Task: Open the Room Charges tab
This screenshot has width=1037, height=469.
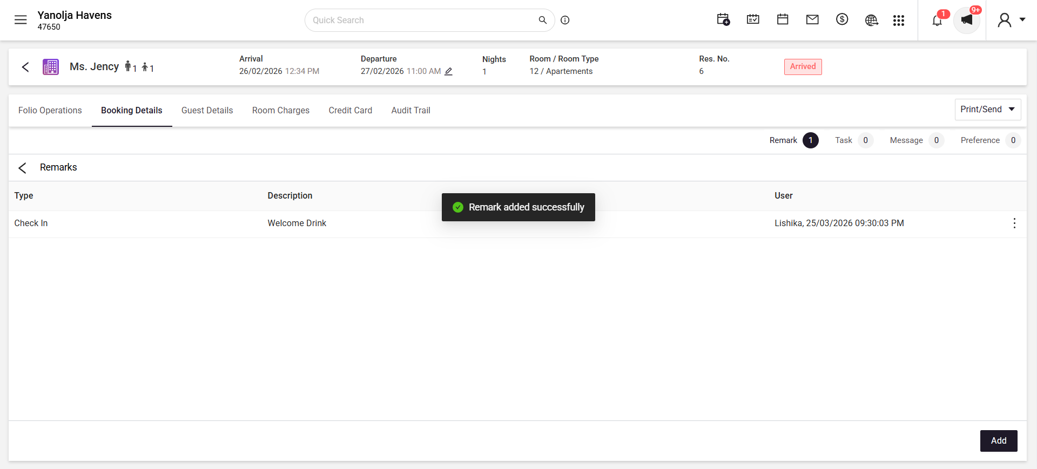Action: click(281, 110)
